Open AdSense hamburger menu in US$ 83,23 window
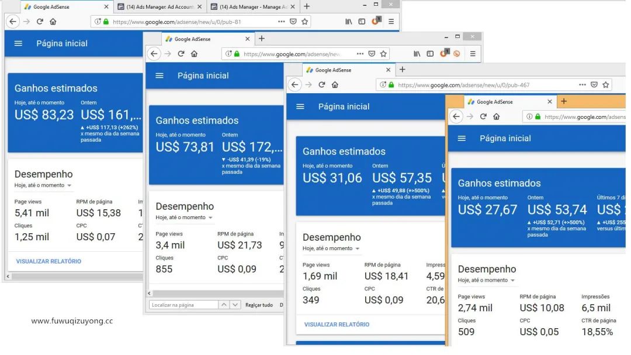Image resolution: width=631 pixels, height=355 pixels. click(x=19, y=43)
